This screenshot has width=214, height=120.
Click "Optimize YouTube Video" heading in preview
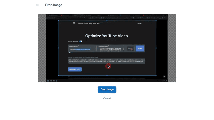coord(107,36)
